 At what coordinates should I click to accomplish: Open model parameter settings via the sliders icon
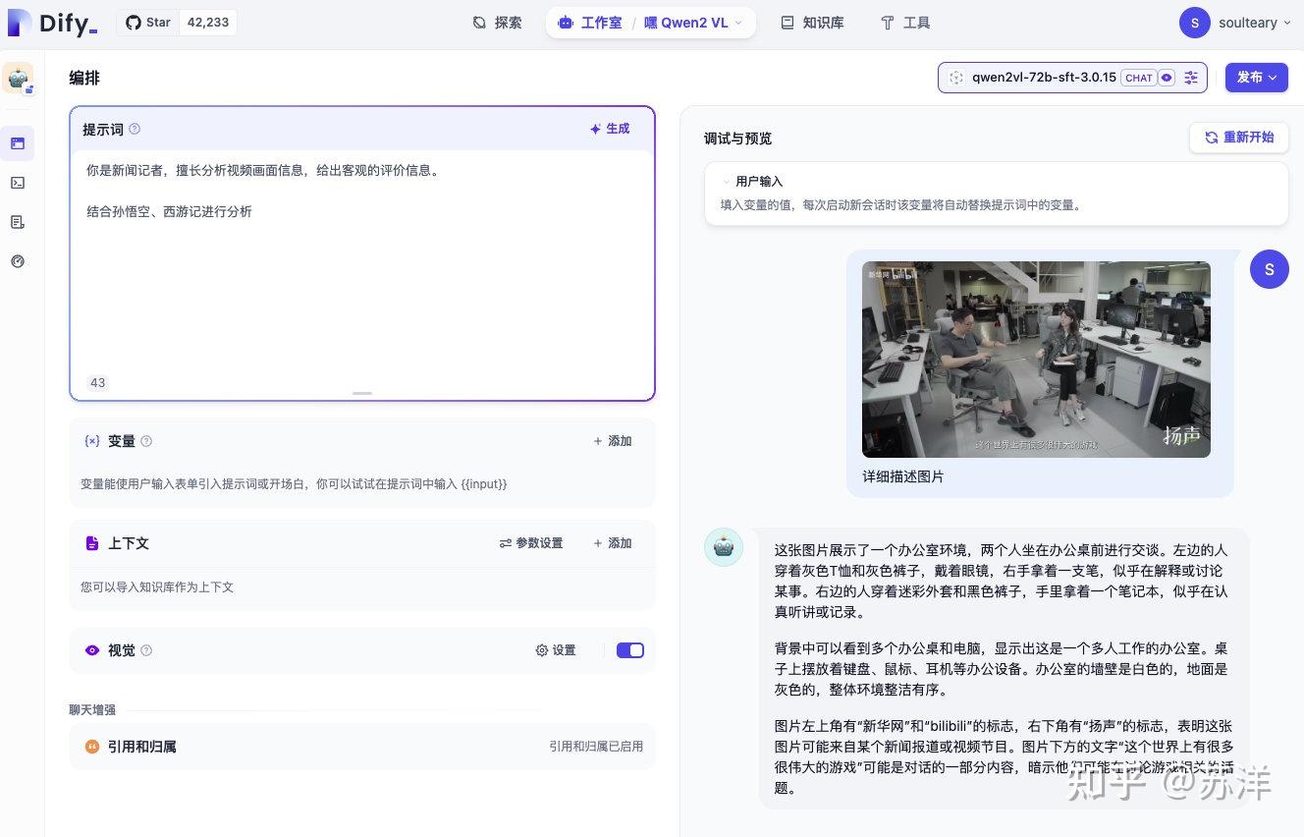point(1191,77)
